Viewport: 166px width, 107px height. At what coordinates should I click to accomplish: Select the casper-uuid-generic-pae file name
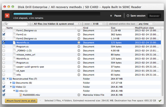click(30, 67)
